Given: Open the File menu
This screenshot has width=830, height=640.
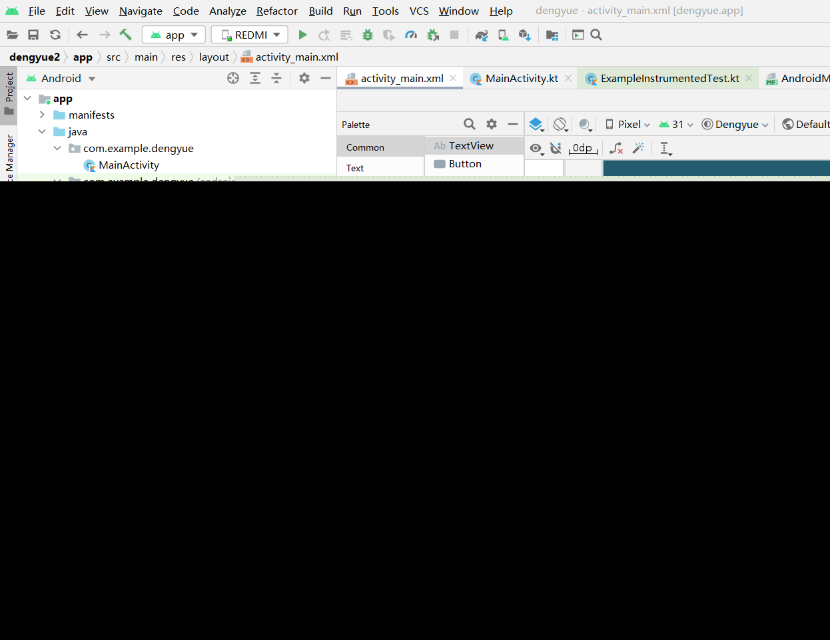Looking at the screenshot, I should click(x=37, y=11).
